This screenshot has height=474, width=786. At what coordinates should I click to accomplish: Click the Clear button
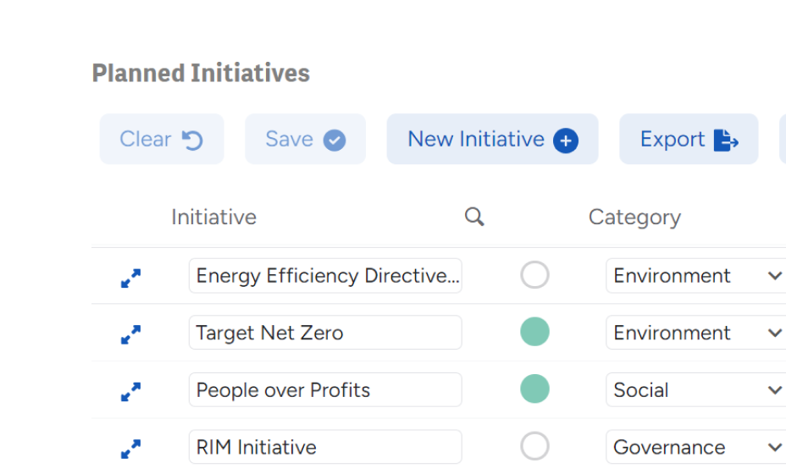click(x=162, y=140)
